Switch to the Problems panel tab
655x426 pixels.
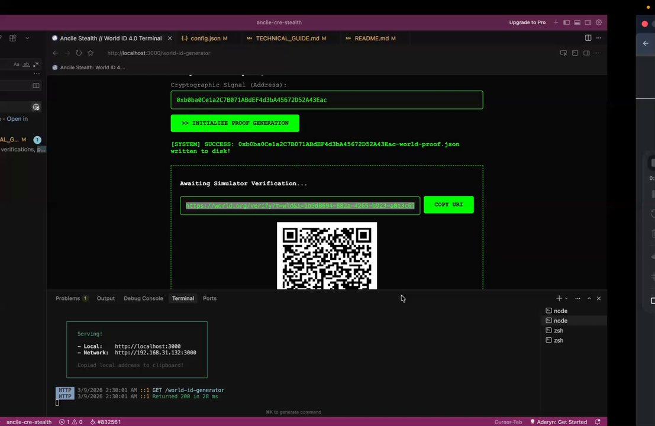tap(72, 298)
